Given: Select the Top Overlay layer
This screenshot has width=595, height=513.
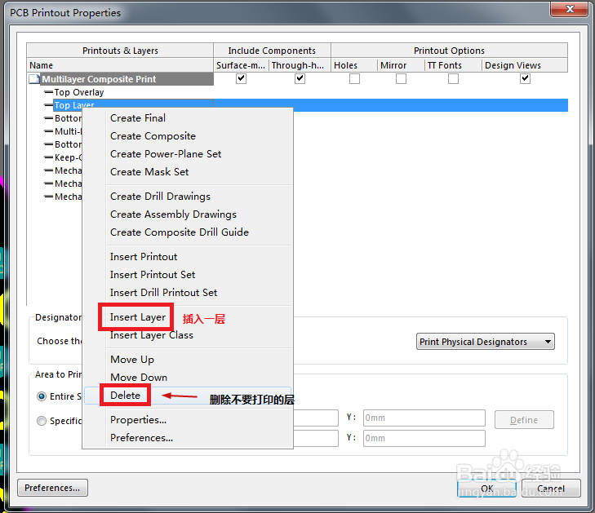Looking at the screenshot, I should (x=79, y=92).
